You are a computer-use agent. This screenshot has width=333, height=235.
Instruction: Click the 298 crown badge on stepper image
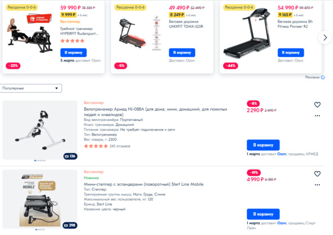pos(70,225)
